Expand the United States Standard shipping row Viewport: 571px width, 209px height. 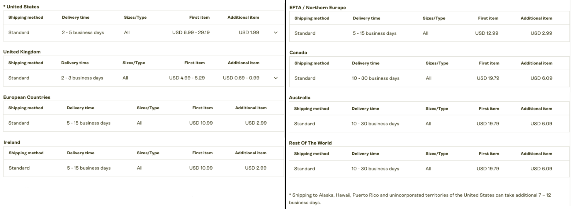click(275, 32)
